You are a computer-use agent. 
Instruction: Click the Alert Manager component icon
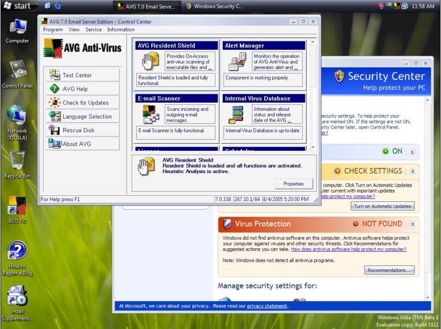pyautogui.click(x=237, y=62)
